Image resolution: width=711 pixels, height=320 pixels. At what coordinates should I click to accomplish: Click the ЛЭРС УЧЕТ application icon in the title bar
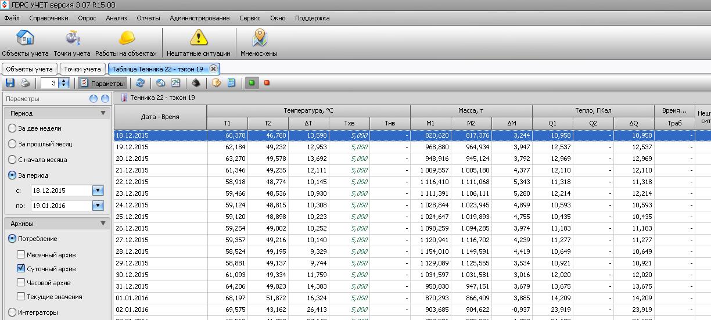pos(5,5)
